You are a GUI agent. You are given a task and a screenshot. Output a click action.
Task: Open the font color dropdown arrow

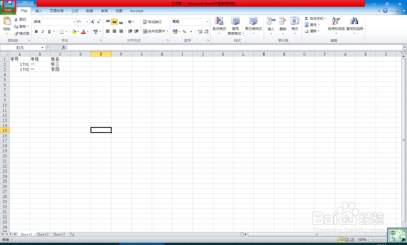click(88, 32)
